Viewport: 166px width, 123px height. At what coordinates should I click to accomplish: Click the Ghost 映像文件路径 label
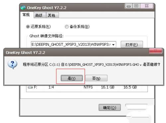(x=46, y=36)
